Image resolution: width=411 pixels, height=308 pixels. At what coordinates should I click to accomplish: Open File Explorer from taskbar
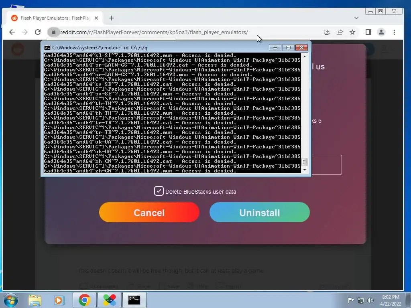[35, 300]
